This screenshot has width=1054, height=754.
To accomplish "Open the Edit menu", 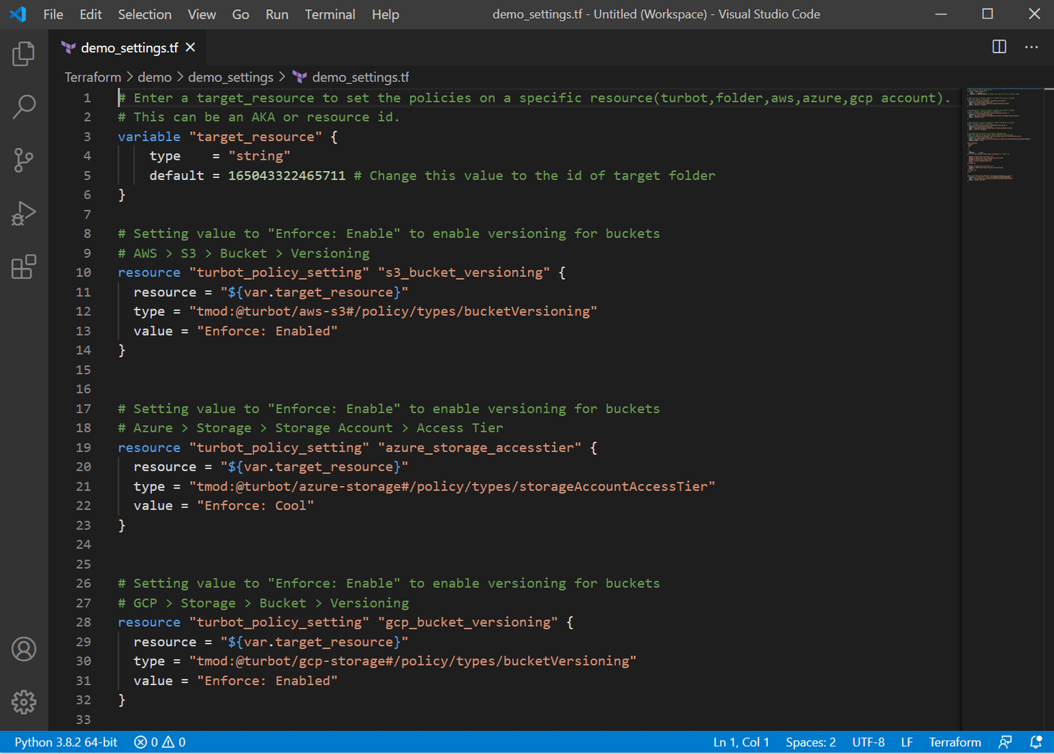I will click(91, 14).
